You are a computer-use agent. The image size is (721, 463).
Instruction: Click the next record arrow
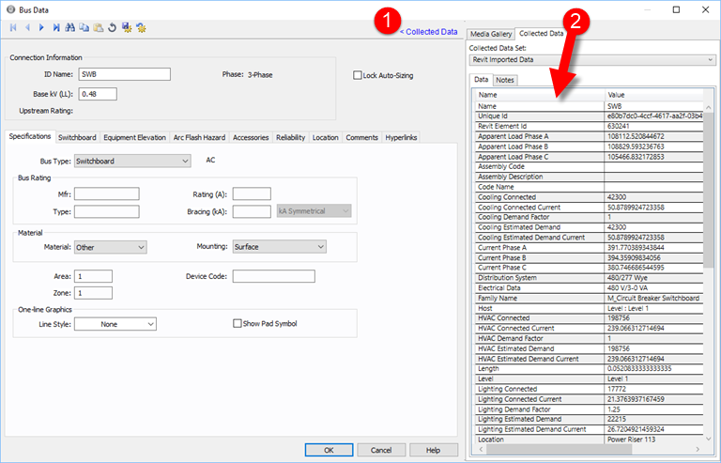tap(41, 28)
